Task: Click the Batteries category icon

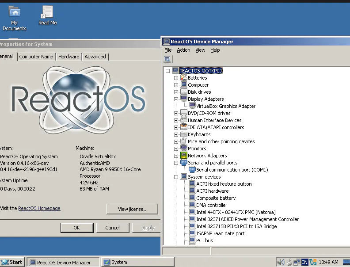Action: (184, 78)
